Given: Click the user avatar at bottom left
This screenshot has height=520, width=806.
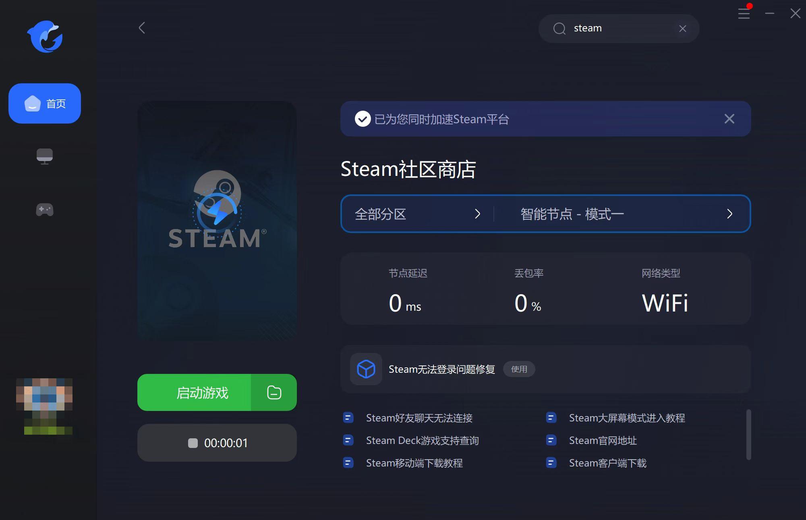Looking at the screenshot, I should coord(44,407).
